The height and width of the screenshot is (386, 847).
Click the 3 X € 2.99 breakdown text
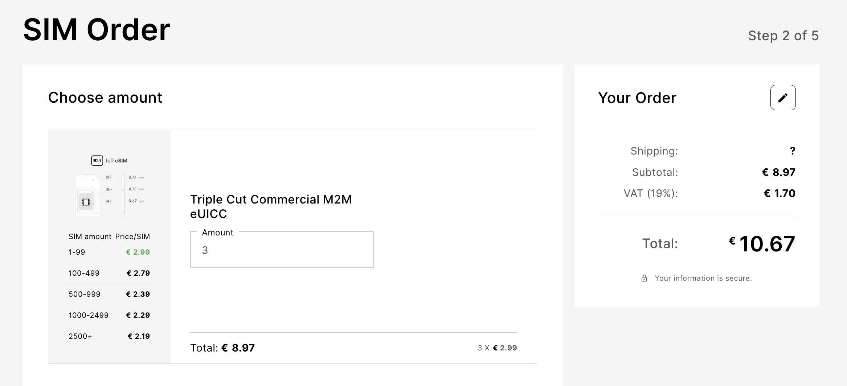point(497,348)
